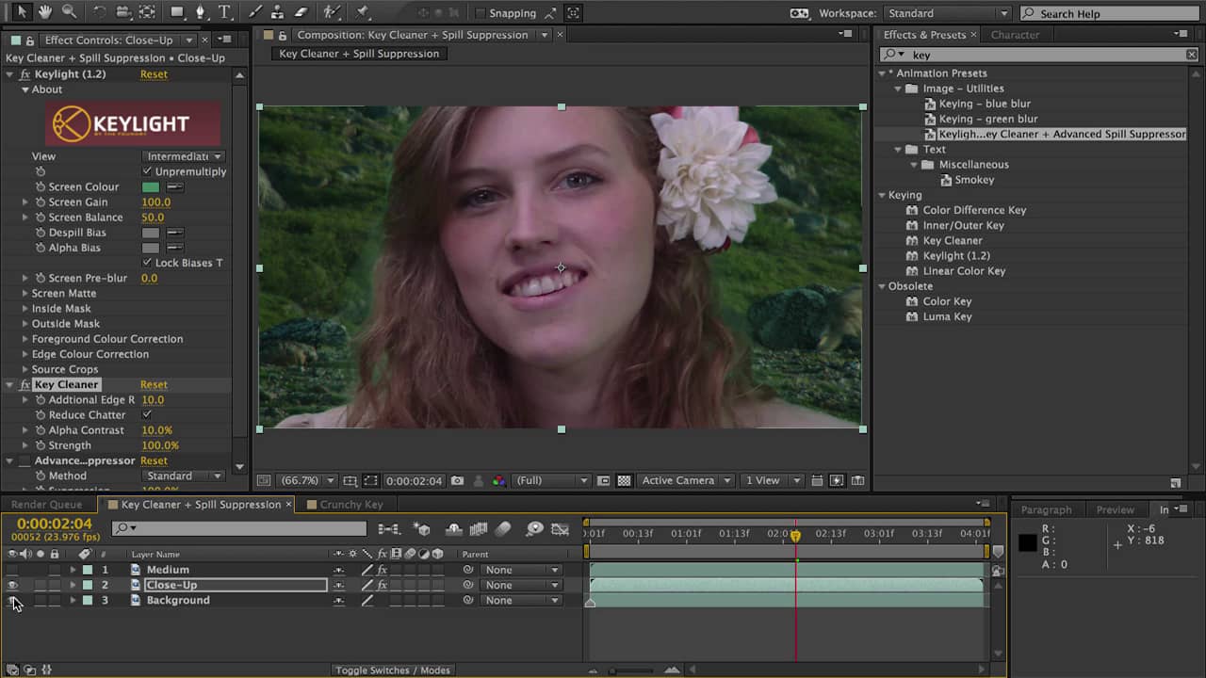Click the snapshot camera icon in viewer
This screenshot has width=1206, height=678.
coord(457,480)
